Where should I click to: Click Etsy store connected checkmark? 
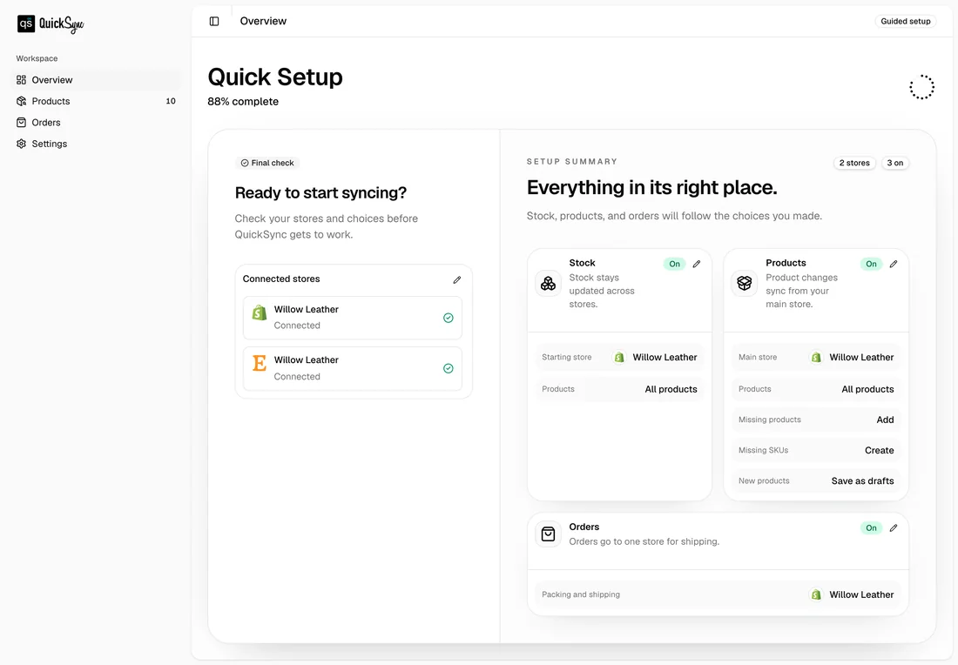449,368
